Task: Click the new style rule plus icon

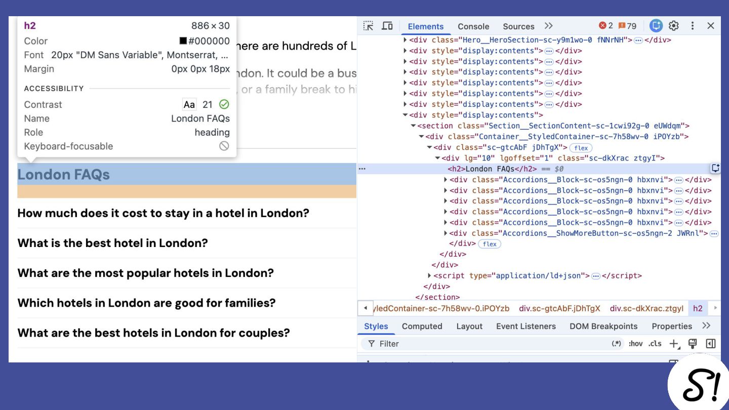Action: (674, 344)
